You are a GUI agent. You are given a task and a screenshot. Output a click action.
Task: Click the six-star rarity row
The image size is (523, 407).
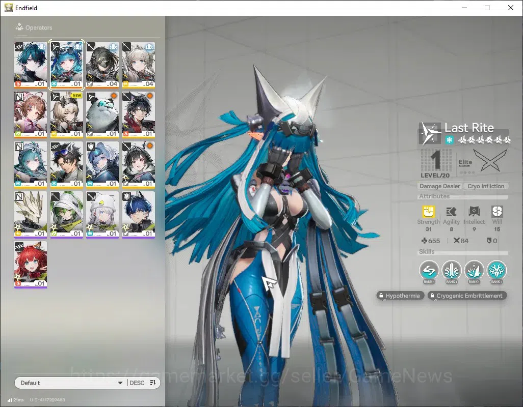484,140
